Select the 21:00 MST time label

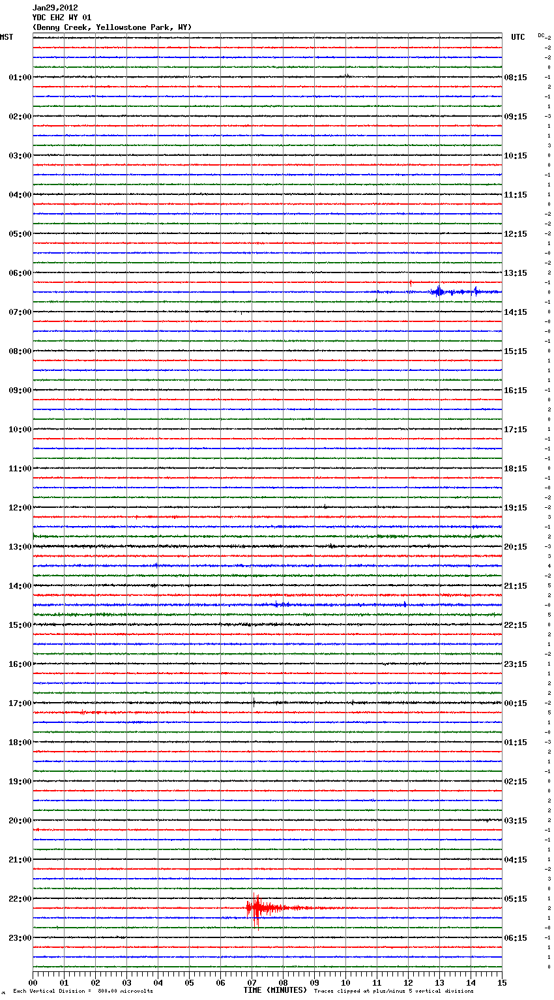(x=20, y=860)
